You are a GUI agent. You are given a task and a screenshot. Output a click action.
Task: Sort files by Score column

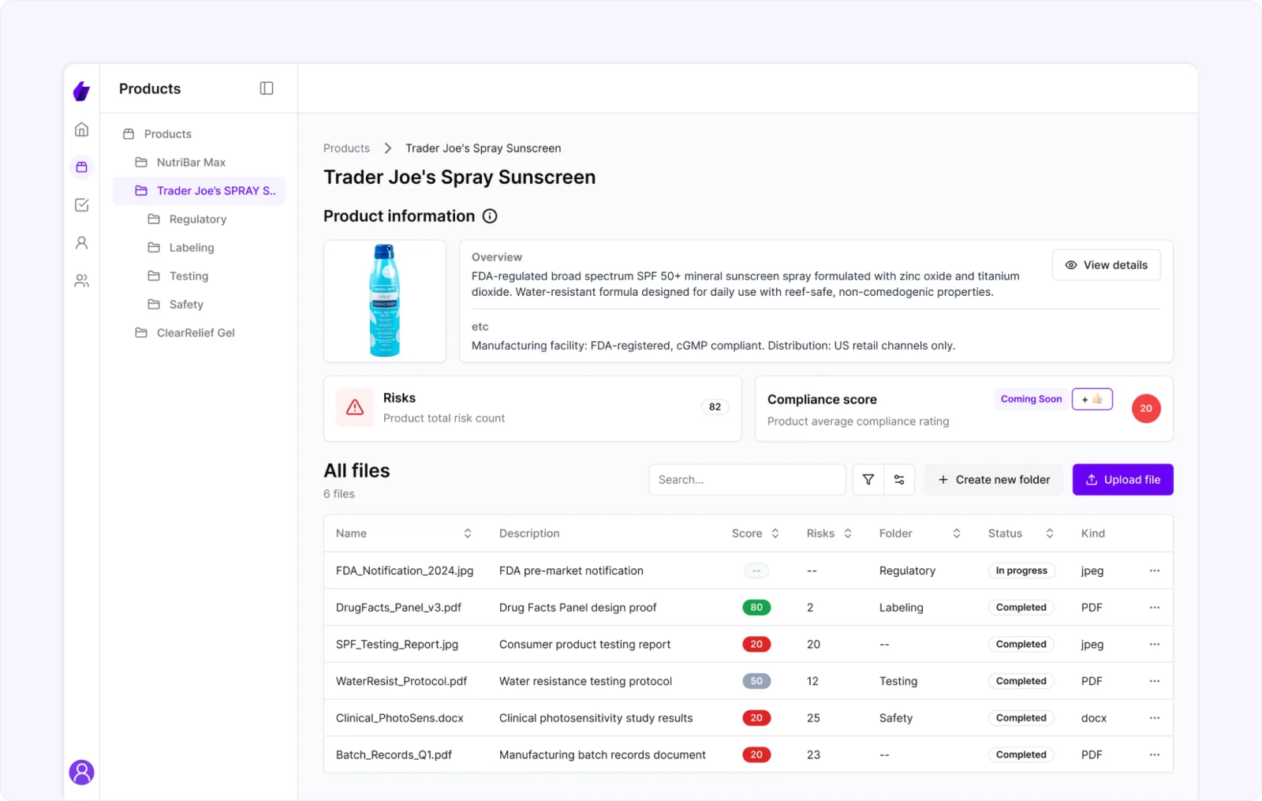(x=775, y=533)
